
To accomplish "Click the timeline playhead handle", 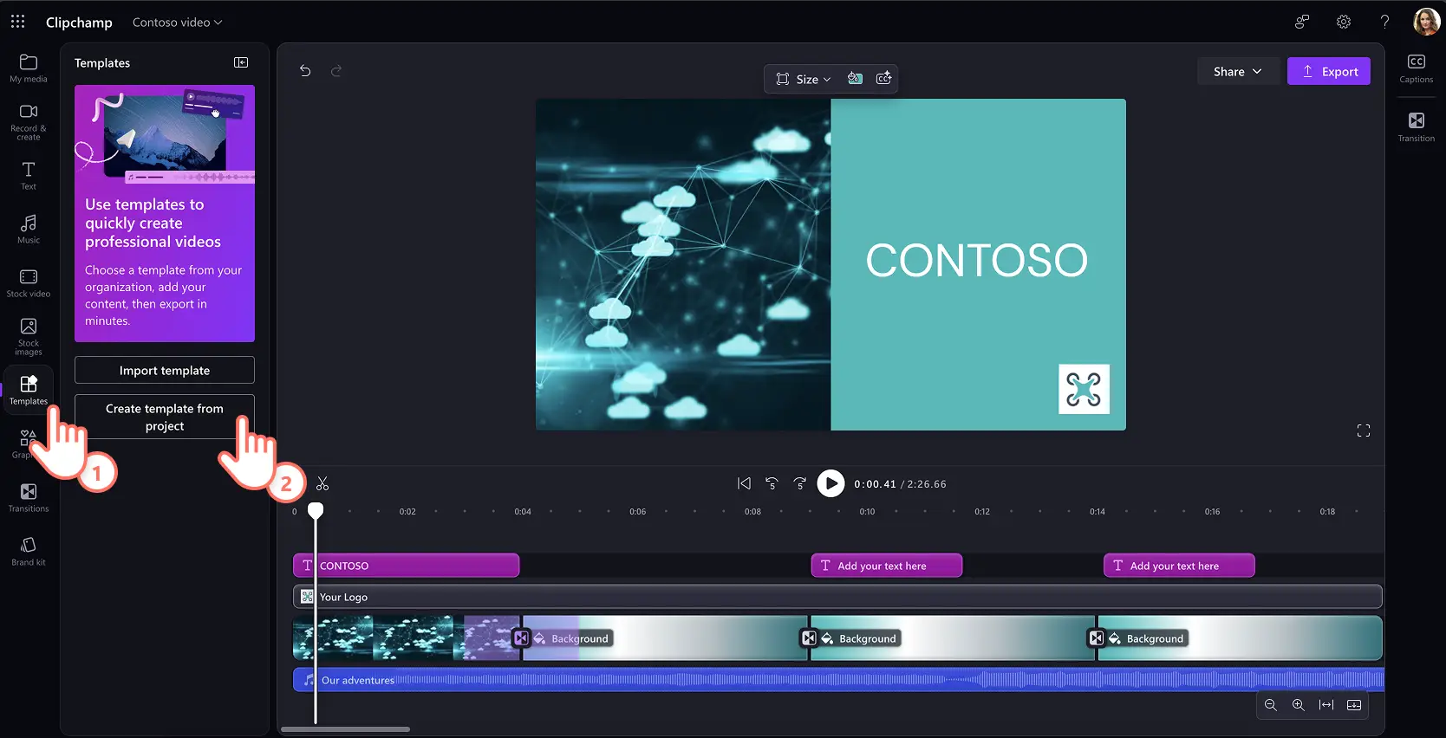I will pyautogui.click(x=316, y=510).
